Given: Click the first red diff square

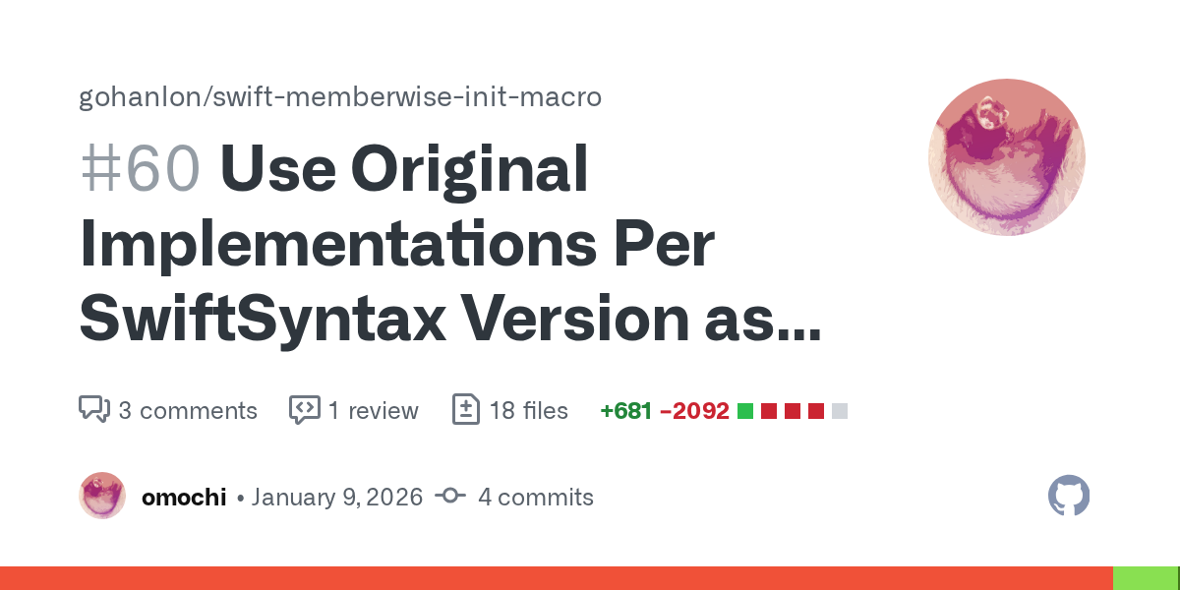Looking at the screenshot, I should (769, 411).
